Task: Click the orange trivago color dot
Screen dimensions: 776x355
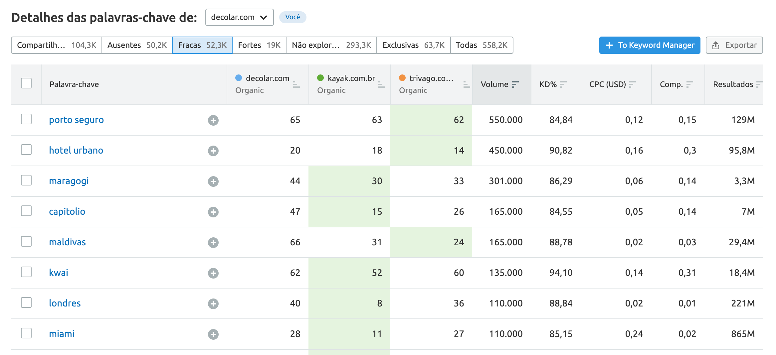Action: click(x=402, y=78)
